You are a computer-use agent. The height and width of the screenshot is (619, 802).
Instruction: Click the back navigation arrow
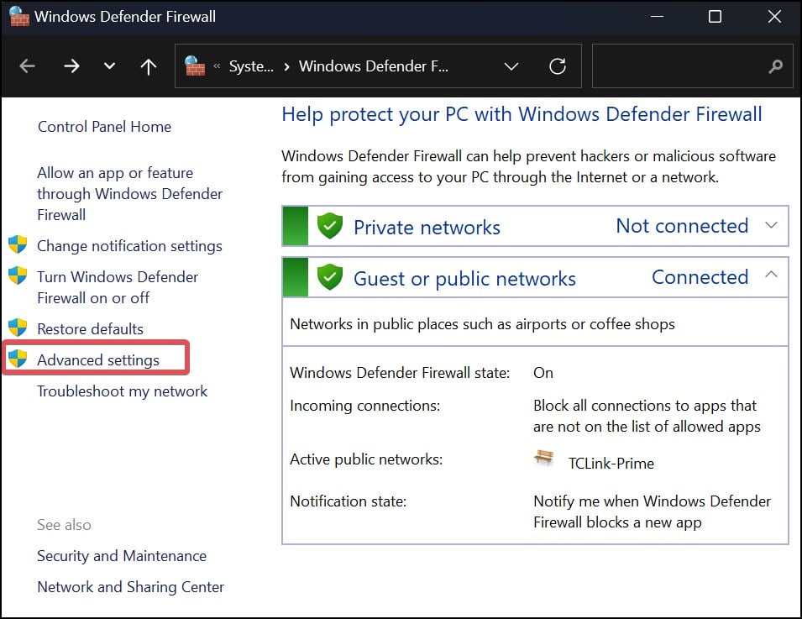pyautogui.click(x=27, y=66)
